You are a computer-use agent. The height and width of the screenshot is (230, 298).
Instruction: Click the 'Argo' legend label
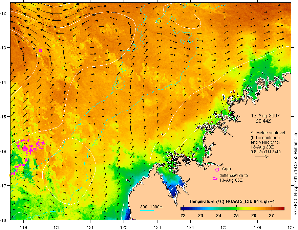(x=226, y=169)
